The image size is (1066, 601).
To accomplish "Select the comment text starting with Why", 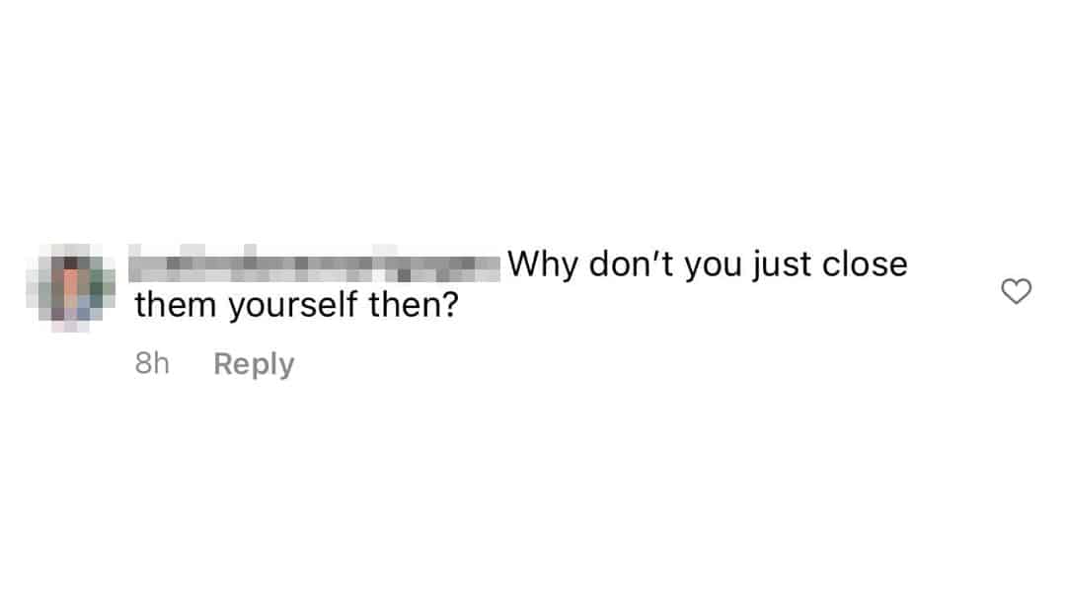I will point(521,284).
